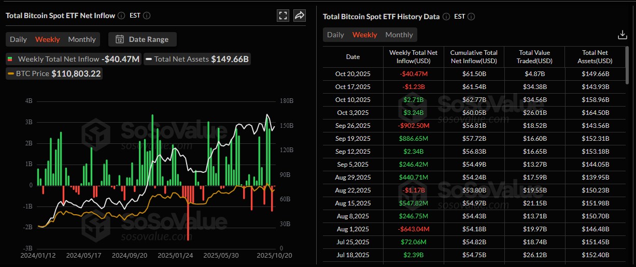The width and height of the screenshot is (636, 267).
Task: Download the ETF history data table
Action: (x=623, y=35)
